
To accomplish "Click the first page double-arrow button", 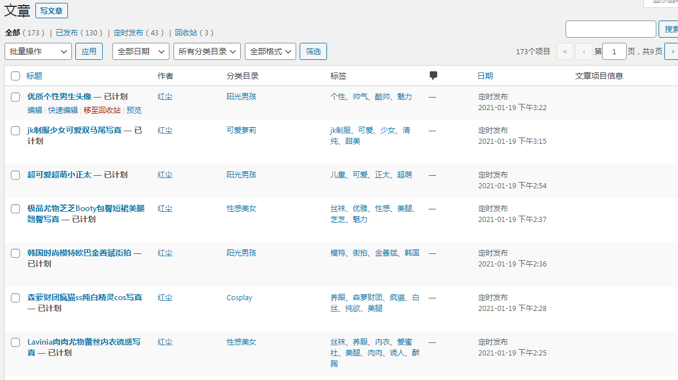I will 564,51.
